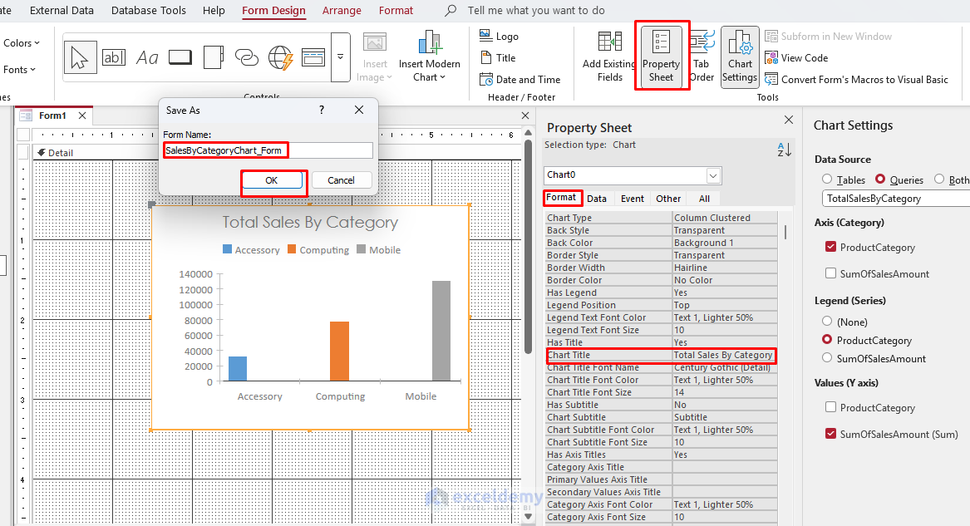Select (None) for Legend series
Viewport: 970px width, 526px height.
tap(827, 321)
